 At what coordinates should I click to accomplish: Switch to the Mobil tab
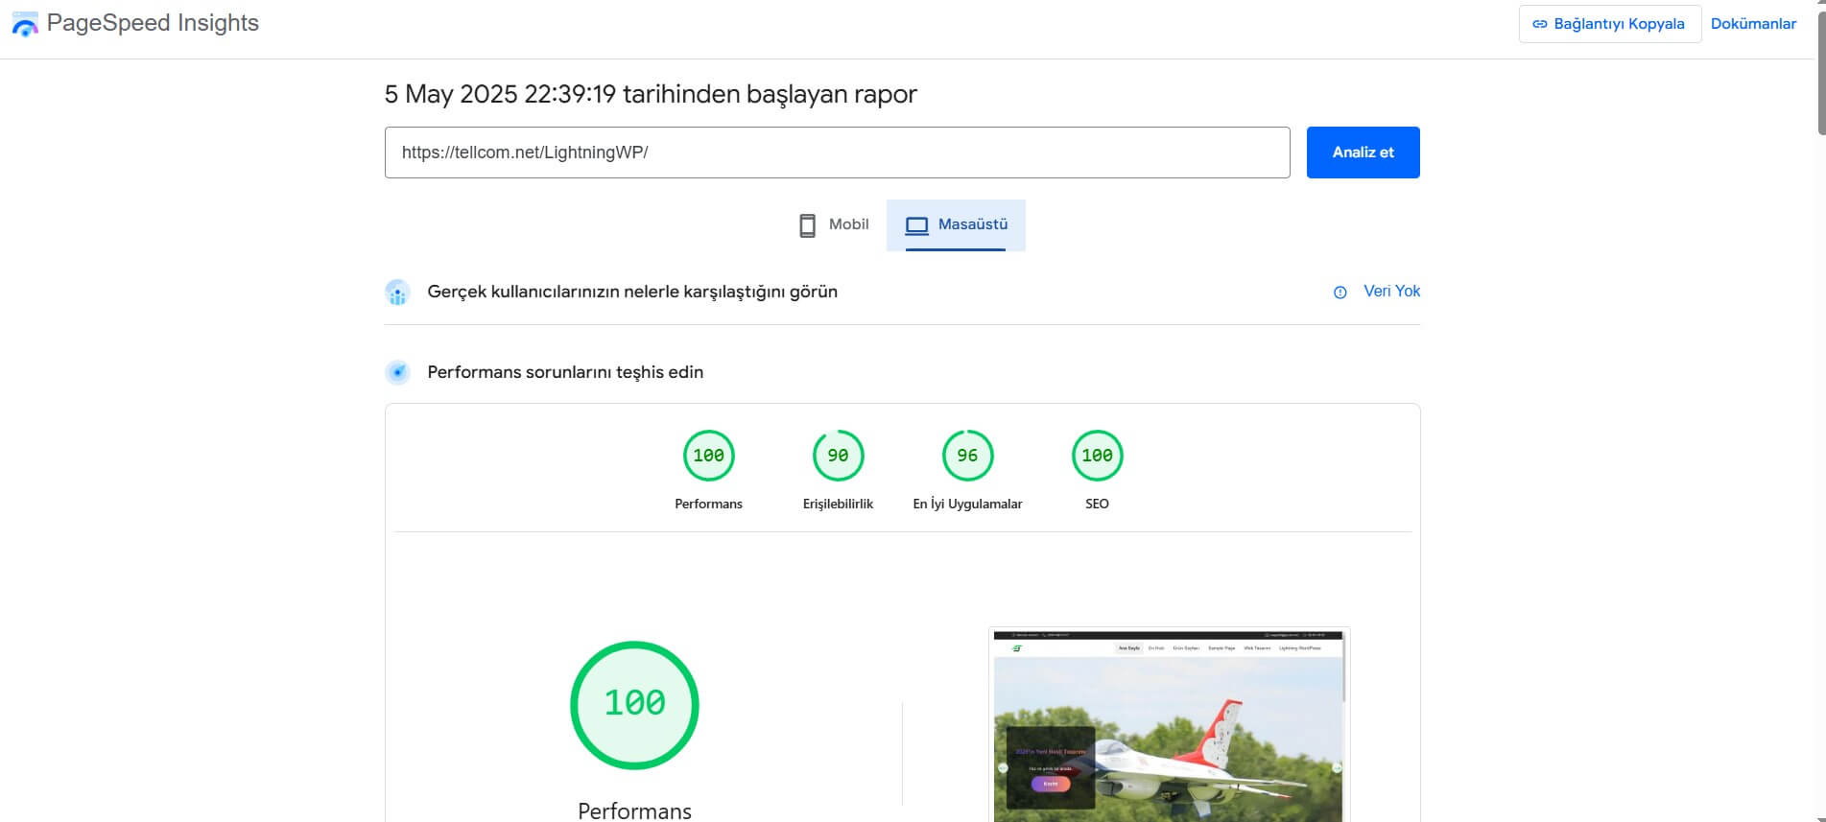[x=834, y=224]
